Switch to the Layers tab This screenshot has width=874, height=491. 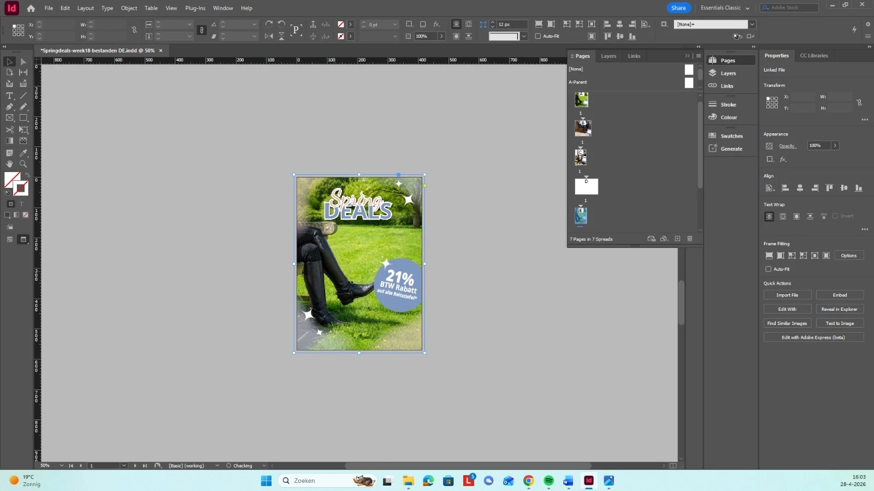click(x=609, y=56)
